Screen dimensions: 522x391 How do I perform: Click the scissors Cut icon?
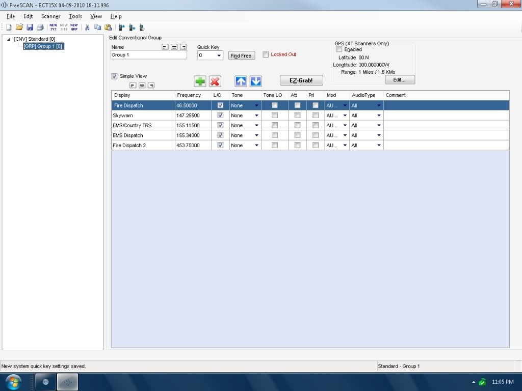pyautogui.click(x=87, y=27)
